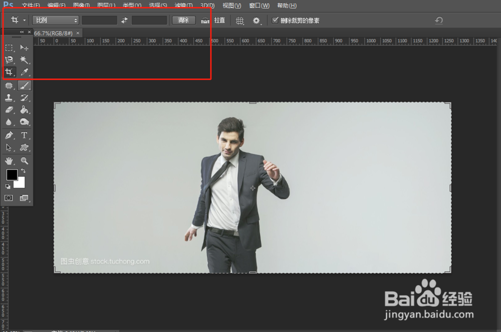Screen dimensions: 501x332
Task: Select the Brush tool
Action: [x=24, y=85]
